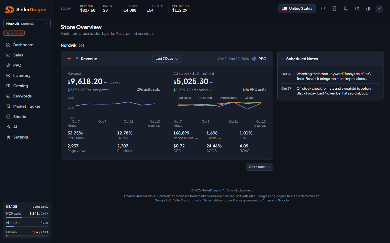Click the Demo Store badge
The width and height of the screenshot is (390, 243).
(14, 33)
